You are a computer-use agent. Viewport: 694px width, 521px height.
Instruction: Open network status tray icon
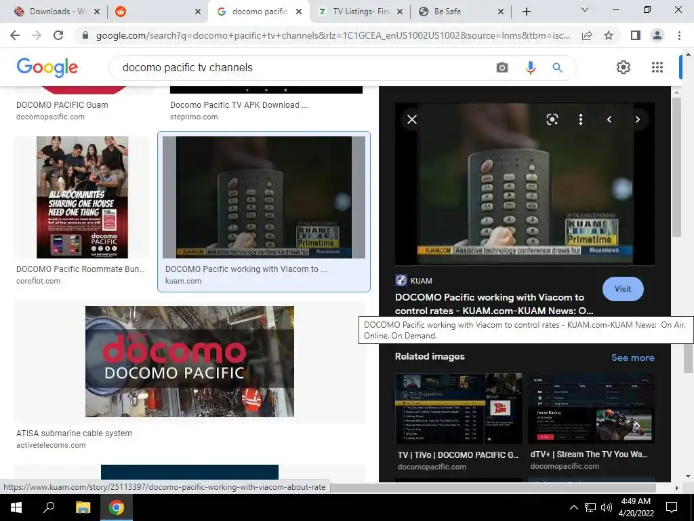tap(590, 507)
